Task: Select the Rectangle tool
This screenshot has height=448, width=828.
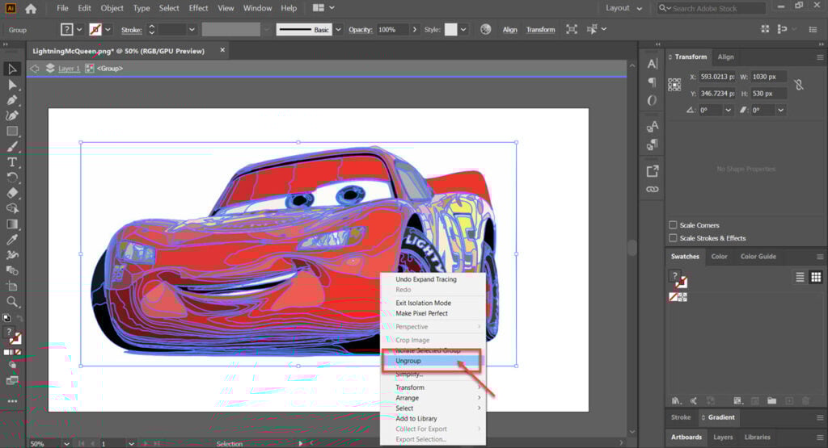Action: 11,131
